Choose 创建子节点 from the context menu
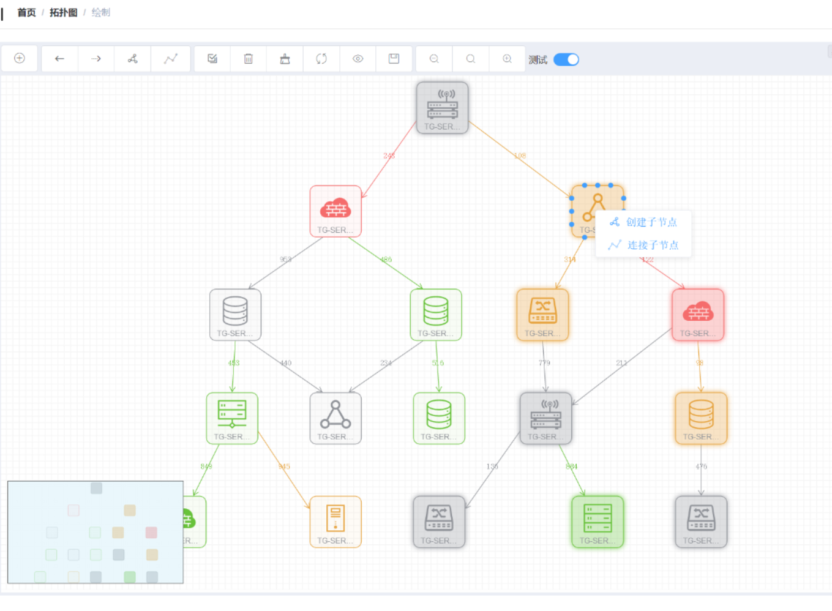Viewport: 832px width, 611px height. pyautogui.click(x=643, y=222)
